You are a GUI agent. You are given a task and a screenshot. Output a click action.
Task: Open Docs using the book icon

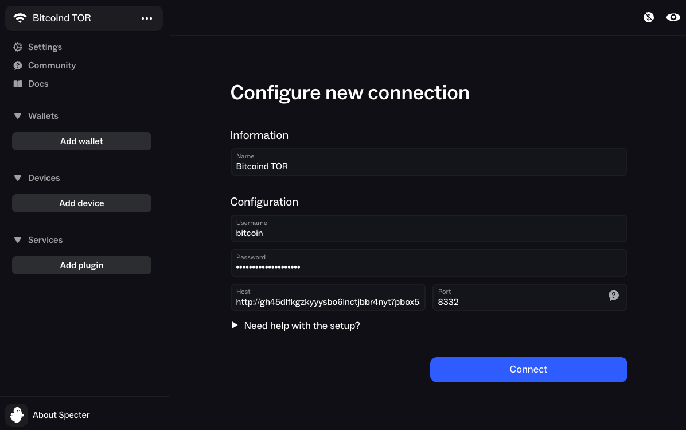point(17,84)
